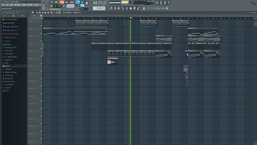
Task: Click the microphone recording icon
Action: (165, 3)
